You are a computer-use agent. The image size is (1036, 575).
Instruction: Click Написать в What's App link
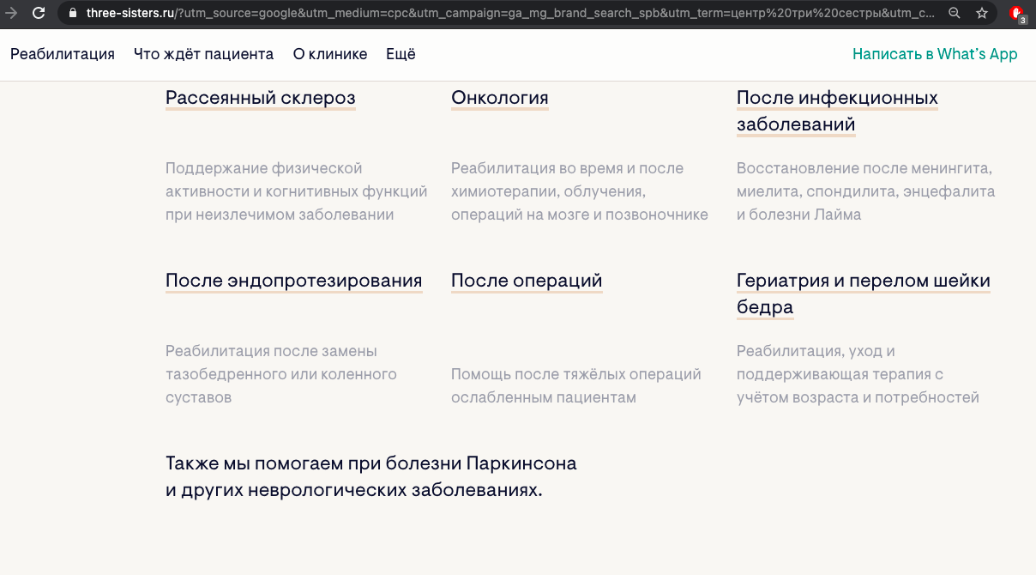tap(935, 54)
